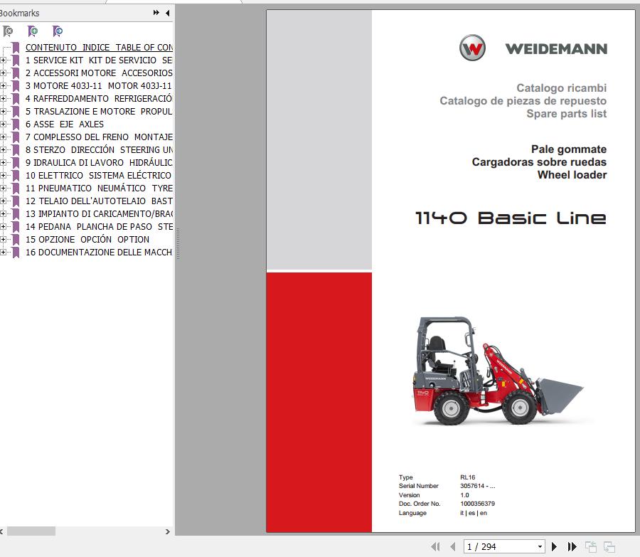Viewport: 640px width, 557px height.
Task: Click the Weidemann logo on the cover
Action: 533,48
